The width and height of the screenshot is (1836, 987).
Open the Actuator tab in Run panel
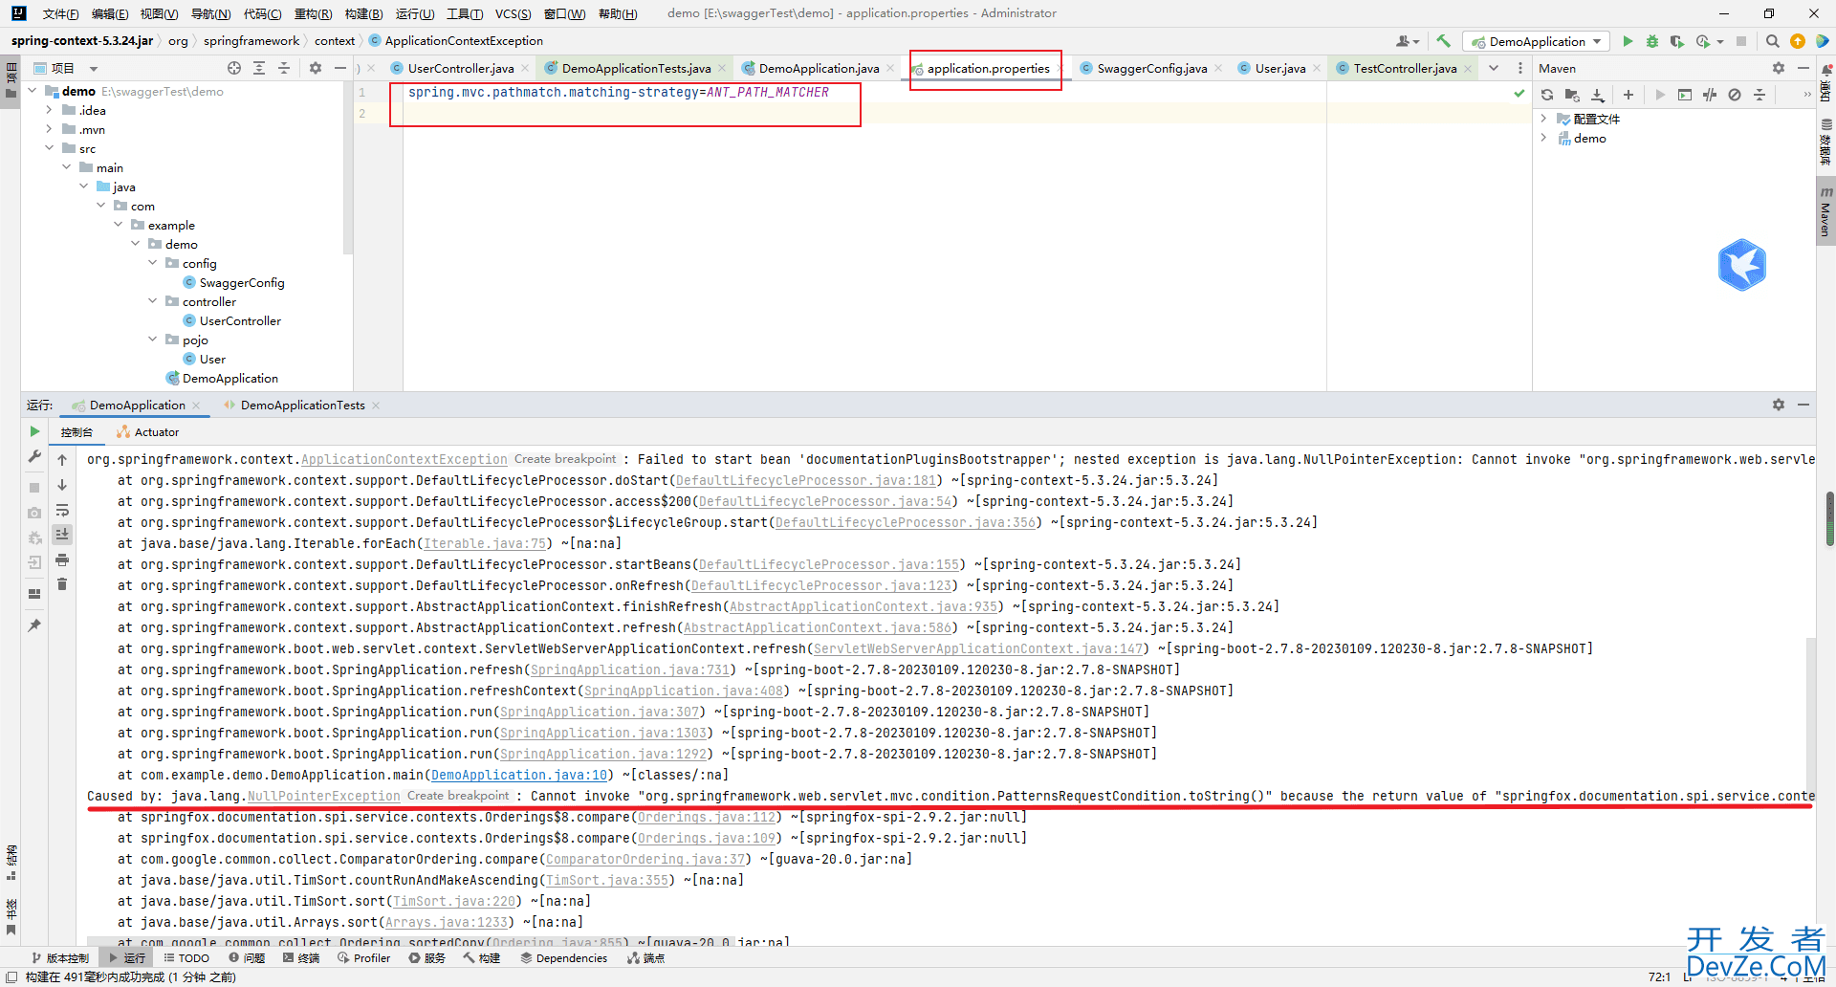pos(147,432)
